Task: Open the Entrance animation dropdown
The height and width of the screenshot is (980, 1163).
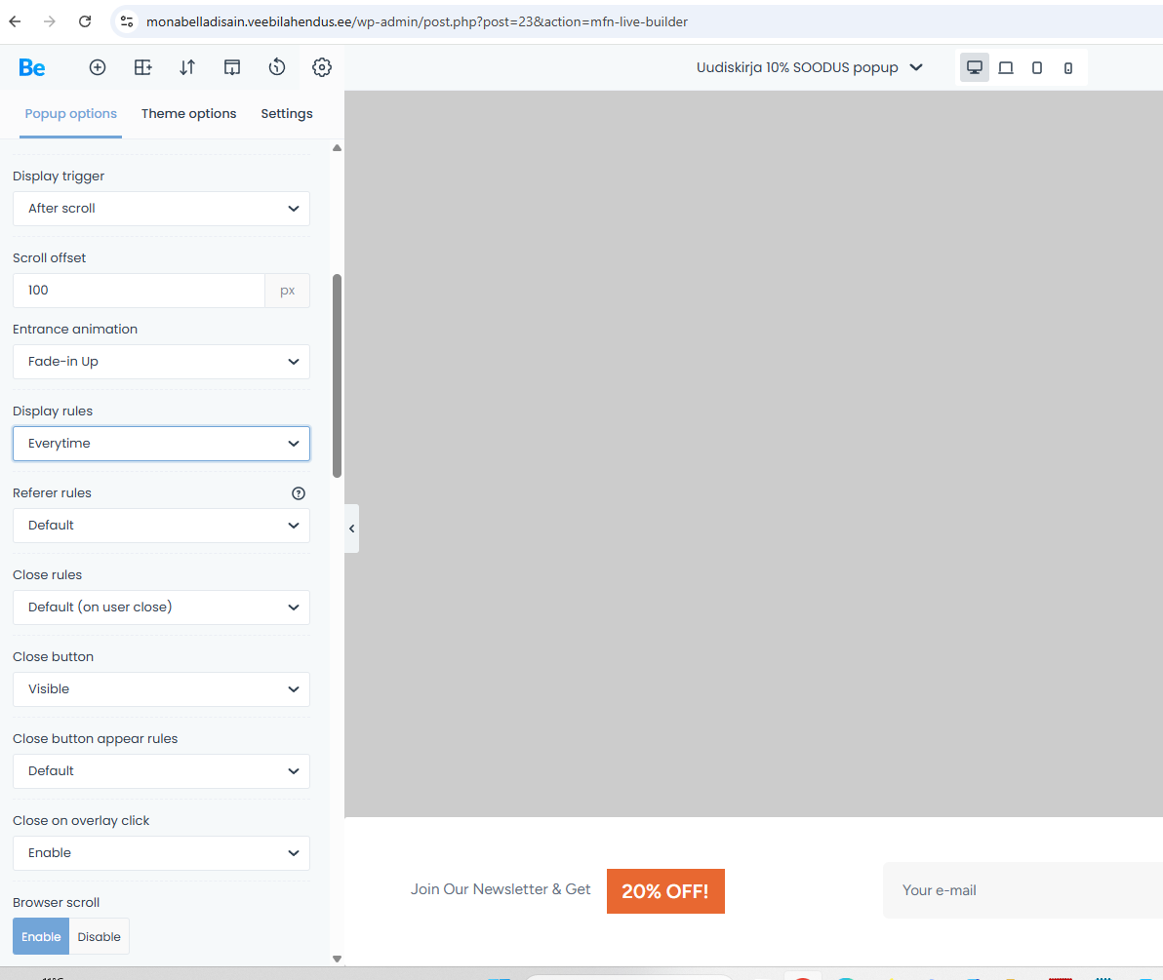Action: coord(161,362)
